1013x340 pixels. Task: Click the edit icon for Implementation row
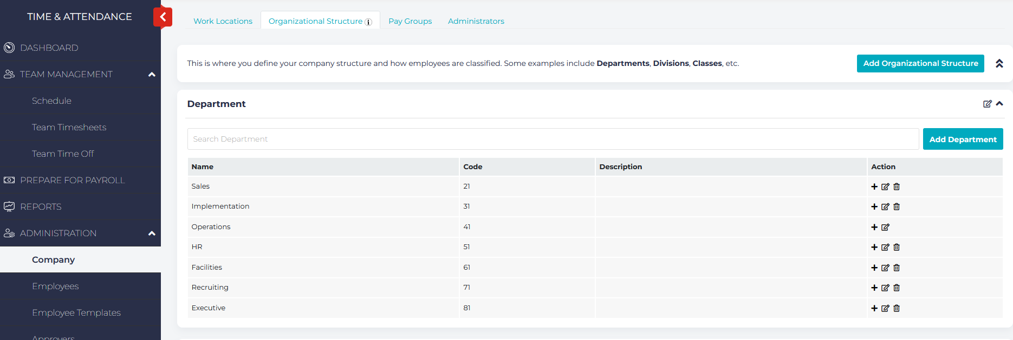click(x=885, y=206)
